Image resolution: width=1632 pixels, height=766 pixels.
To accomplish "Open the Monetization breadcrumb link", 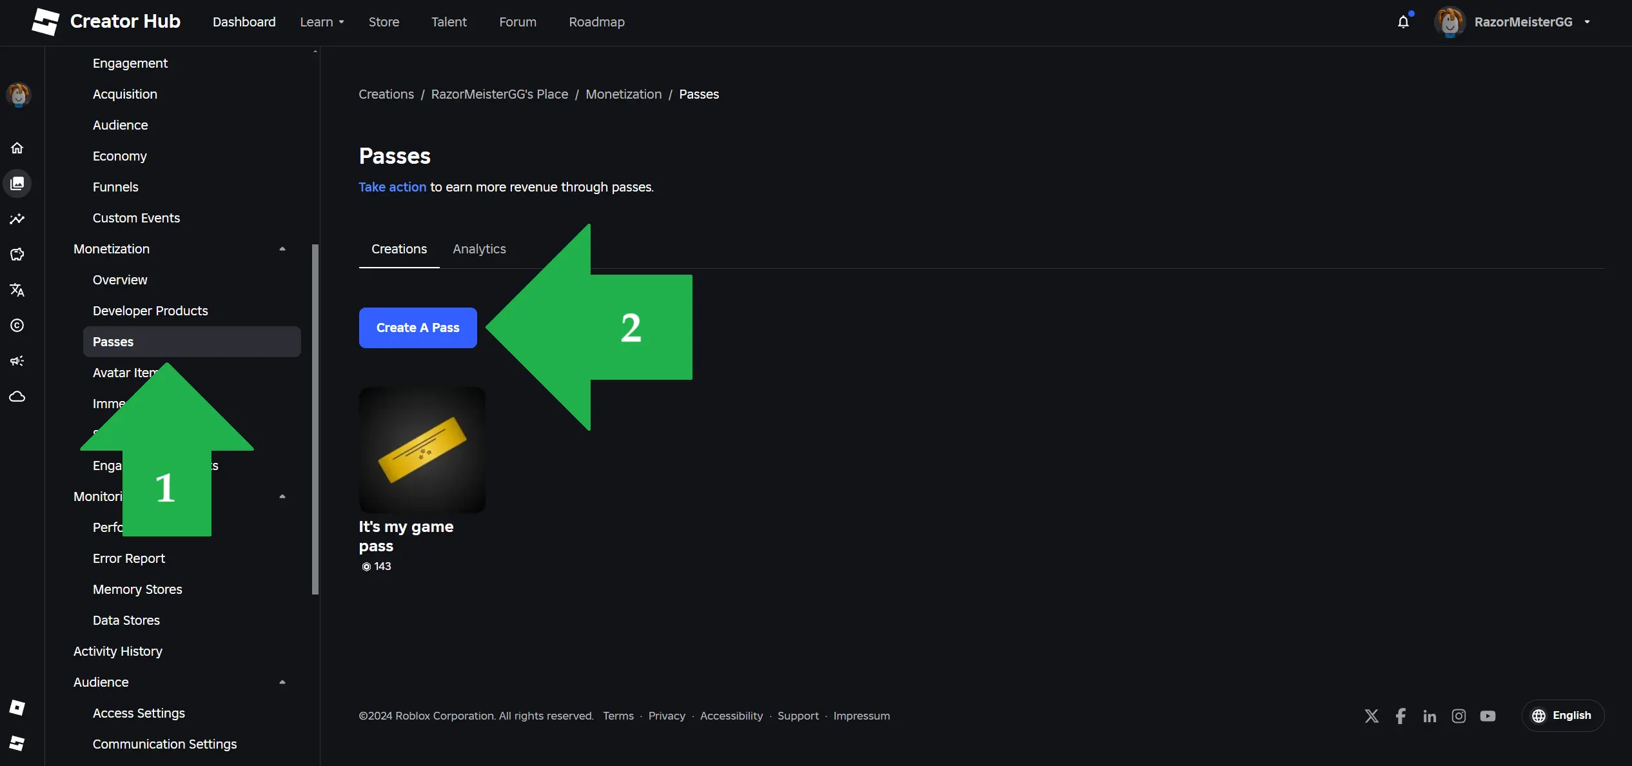I will pyautogui.click(x=624, y=94).
